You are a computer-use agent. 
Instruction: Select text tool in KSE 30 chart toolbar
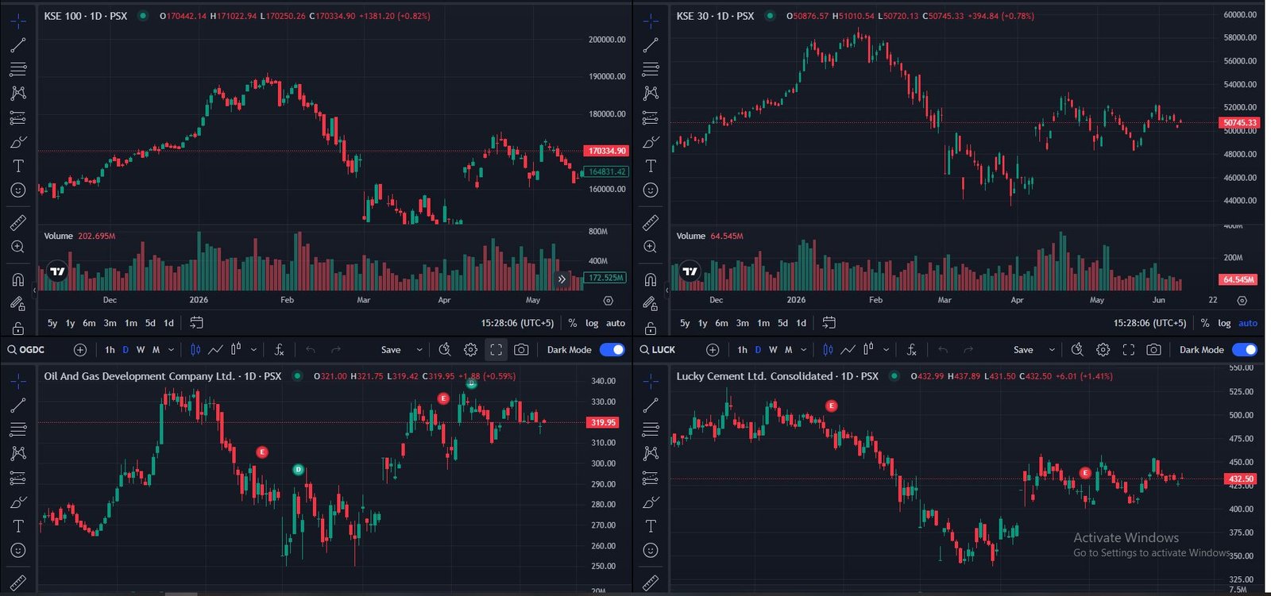651,166
